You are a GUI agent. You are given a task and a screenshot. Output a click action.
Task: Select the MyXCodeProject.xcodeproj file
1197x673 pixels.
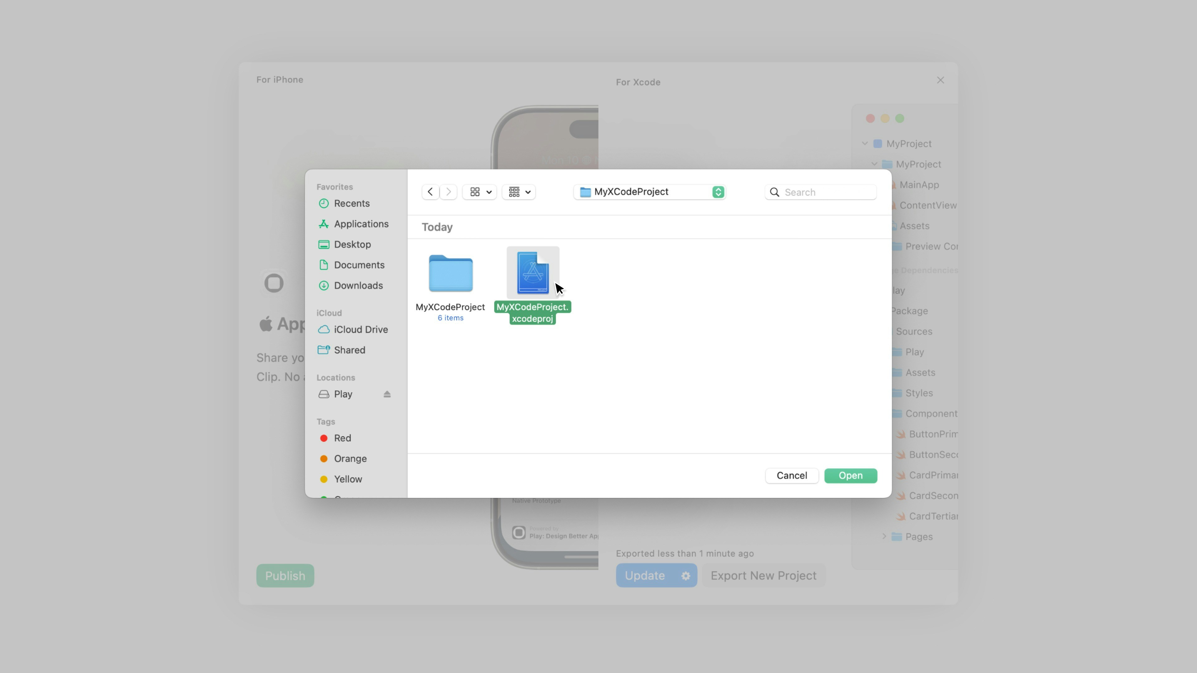pyautogui.click(x=532, y=274)
